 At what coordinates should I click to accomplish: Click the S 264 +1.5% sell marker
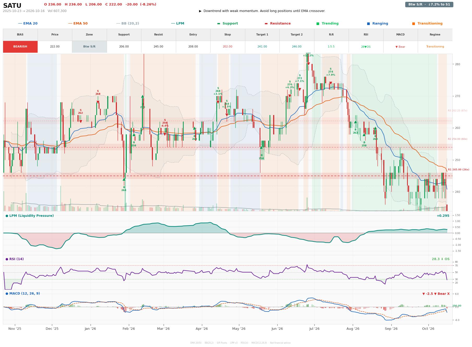pos(227,115)
